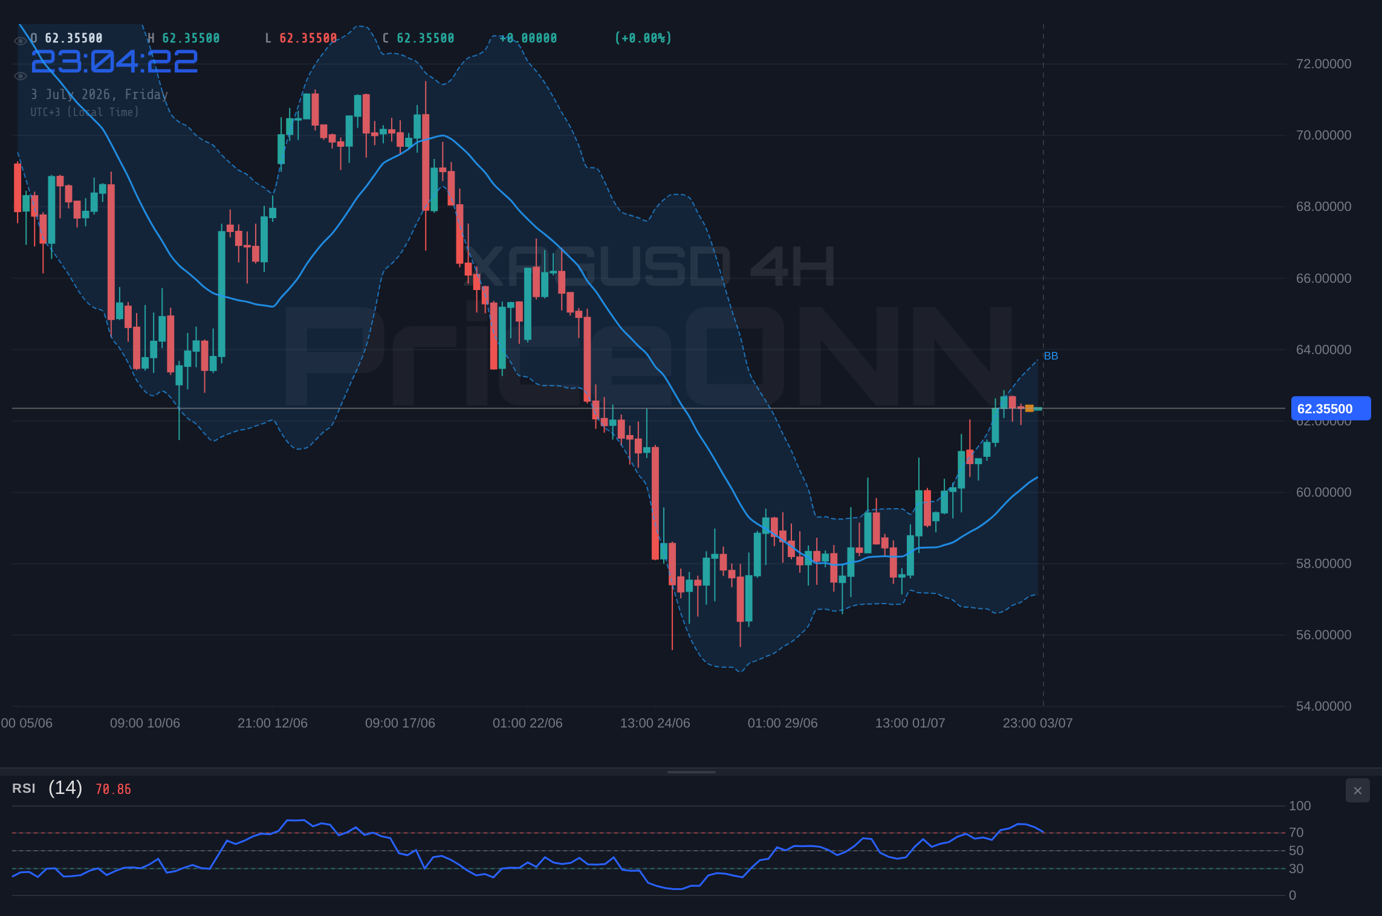
Task: Toggle the eye icon left of the clock
Action: 20,76
